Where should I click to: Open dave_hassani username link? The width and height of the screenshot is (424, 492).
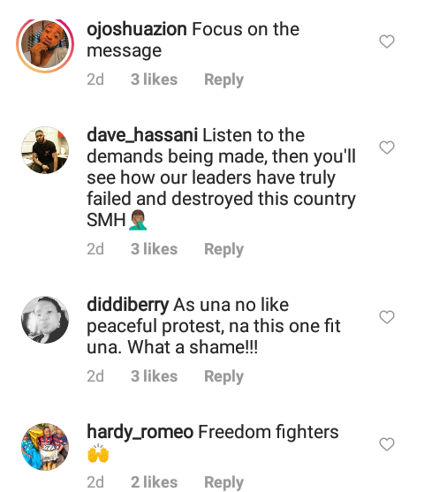tap(142, 135)
